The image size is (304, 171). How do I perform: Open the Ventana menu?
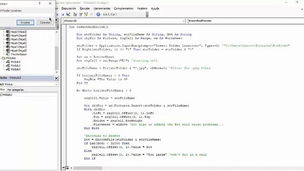142,9
